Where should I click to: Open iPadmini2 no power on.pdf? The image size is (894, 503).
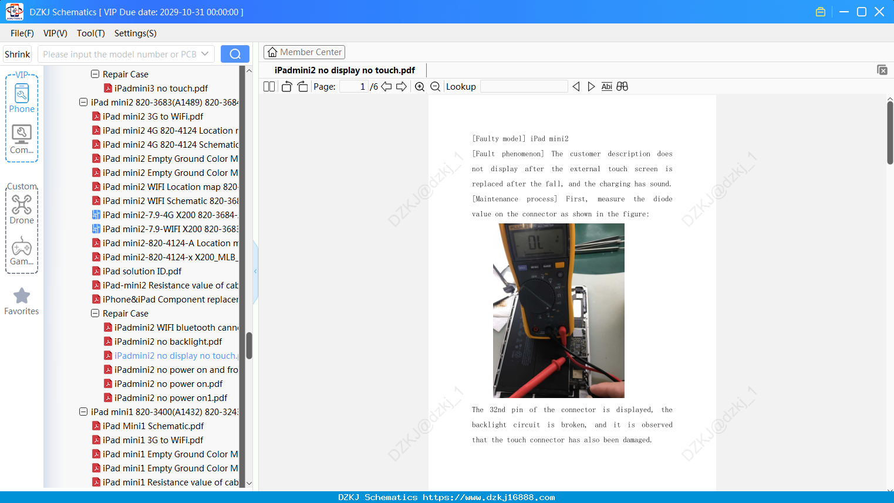click(x=163, y=383)
